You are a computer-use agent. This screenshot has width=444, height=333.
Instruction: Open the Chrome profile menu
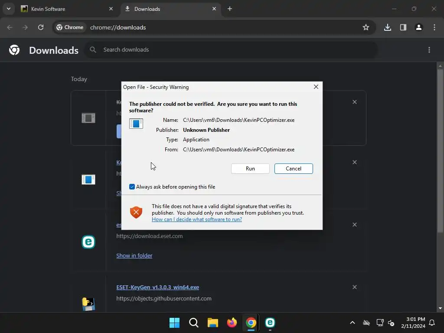419,27
